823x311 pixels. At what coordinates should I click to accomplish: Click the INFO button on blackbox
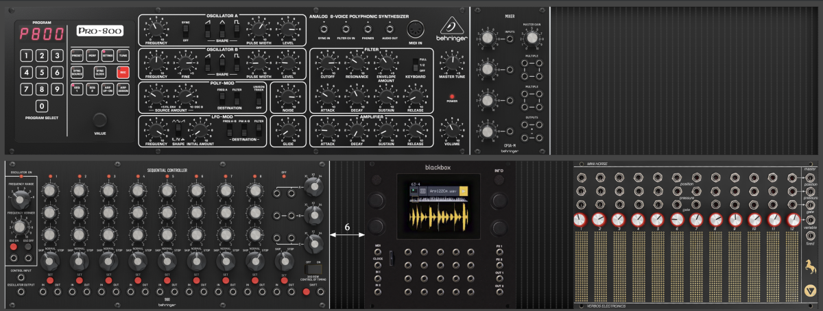(499, 179)
